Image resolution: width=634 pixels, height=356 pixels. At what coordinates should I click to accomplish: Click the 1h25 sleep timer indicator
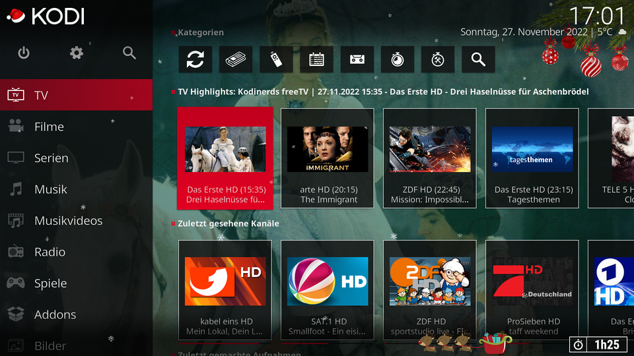[x=598, y=344]
